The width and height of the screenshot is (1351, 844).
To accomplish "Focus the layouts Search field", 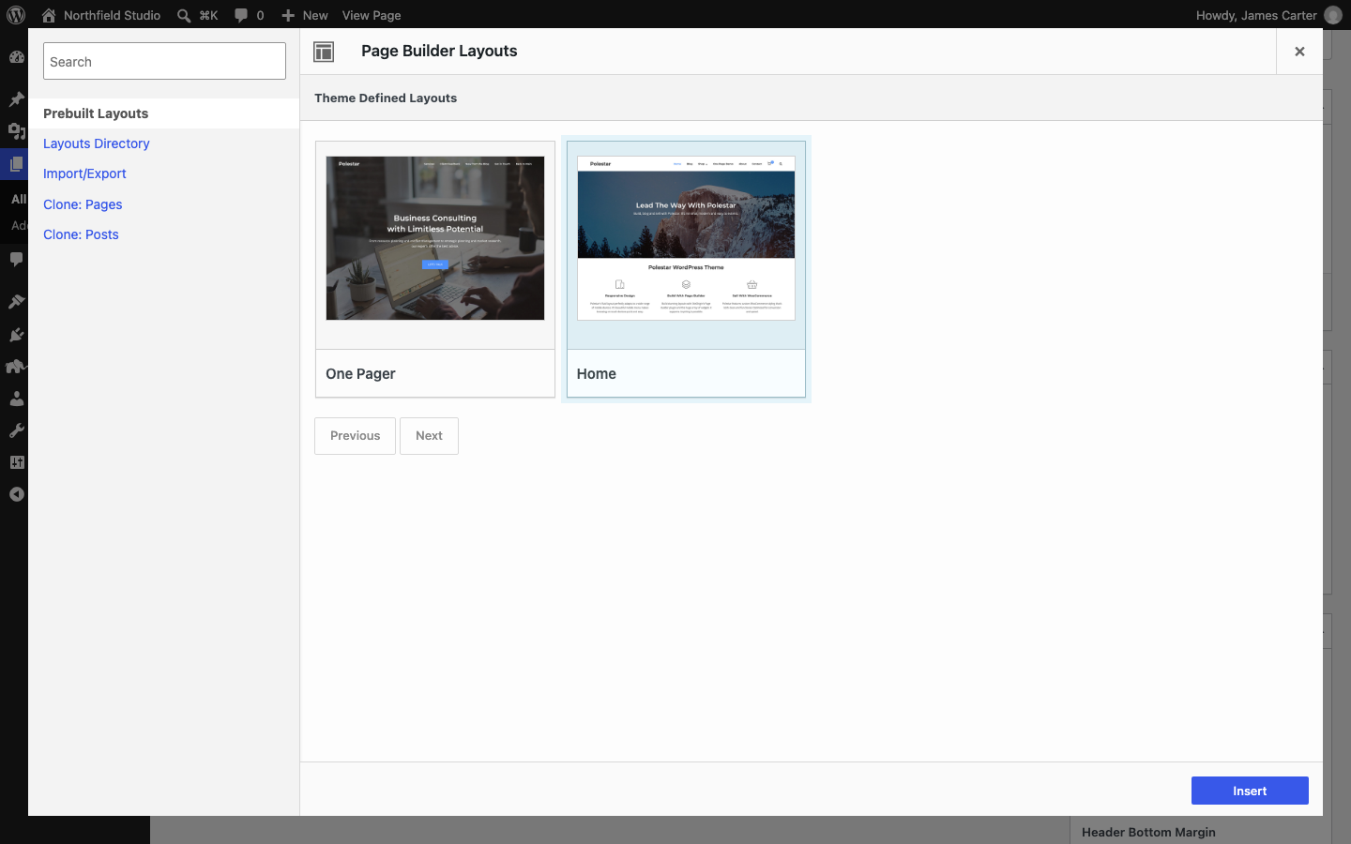I will (x=164, y=61).
